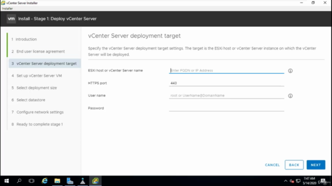Click the 'Password' label

tap(96, 108)
